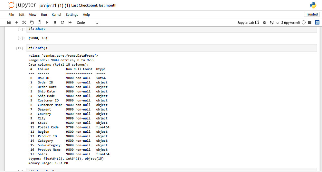This screenshot has width=322, height=172.
Task: Open notebook in JupyterLab
Action: [x=248, y=23]
